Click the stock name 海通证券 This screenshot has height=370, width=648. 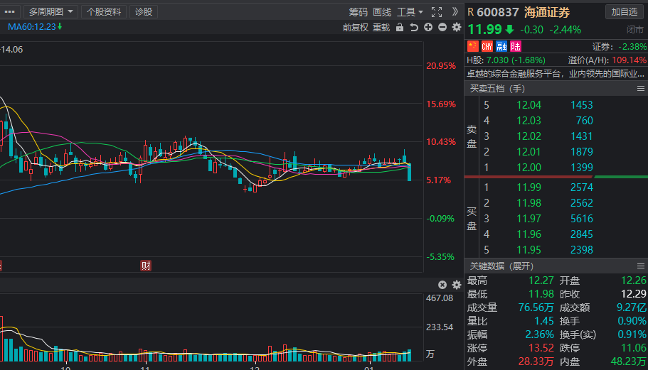[547, 12]
